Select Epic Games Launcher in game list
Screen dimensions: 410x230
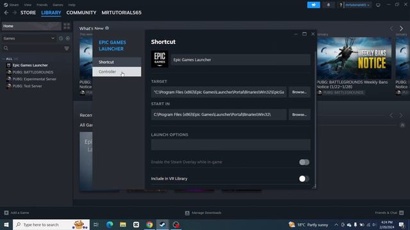pyautogui.click(x=30, y=65)
